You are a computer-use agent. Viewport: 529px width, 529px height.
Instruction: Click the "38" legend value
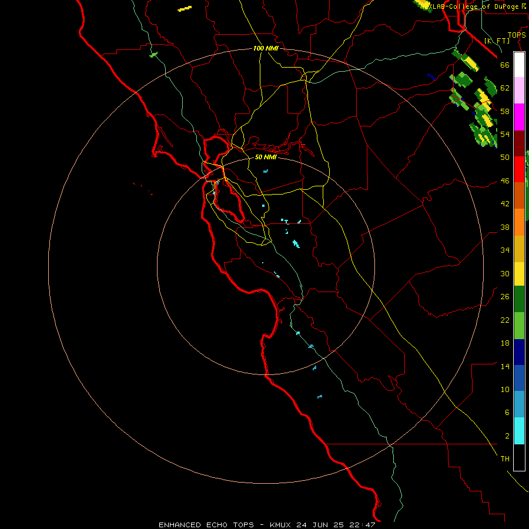505,227
